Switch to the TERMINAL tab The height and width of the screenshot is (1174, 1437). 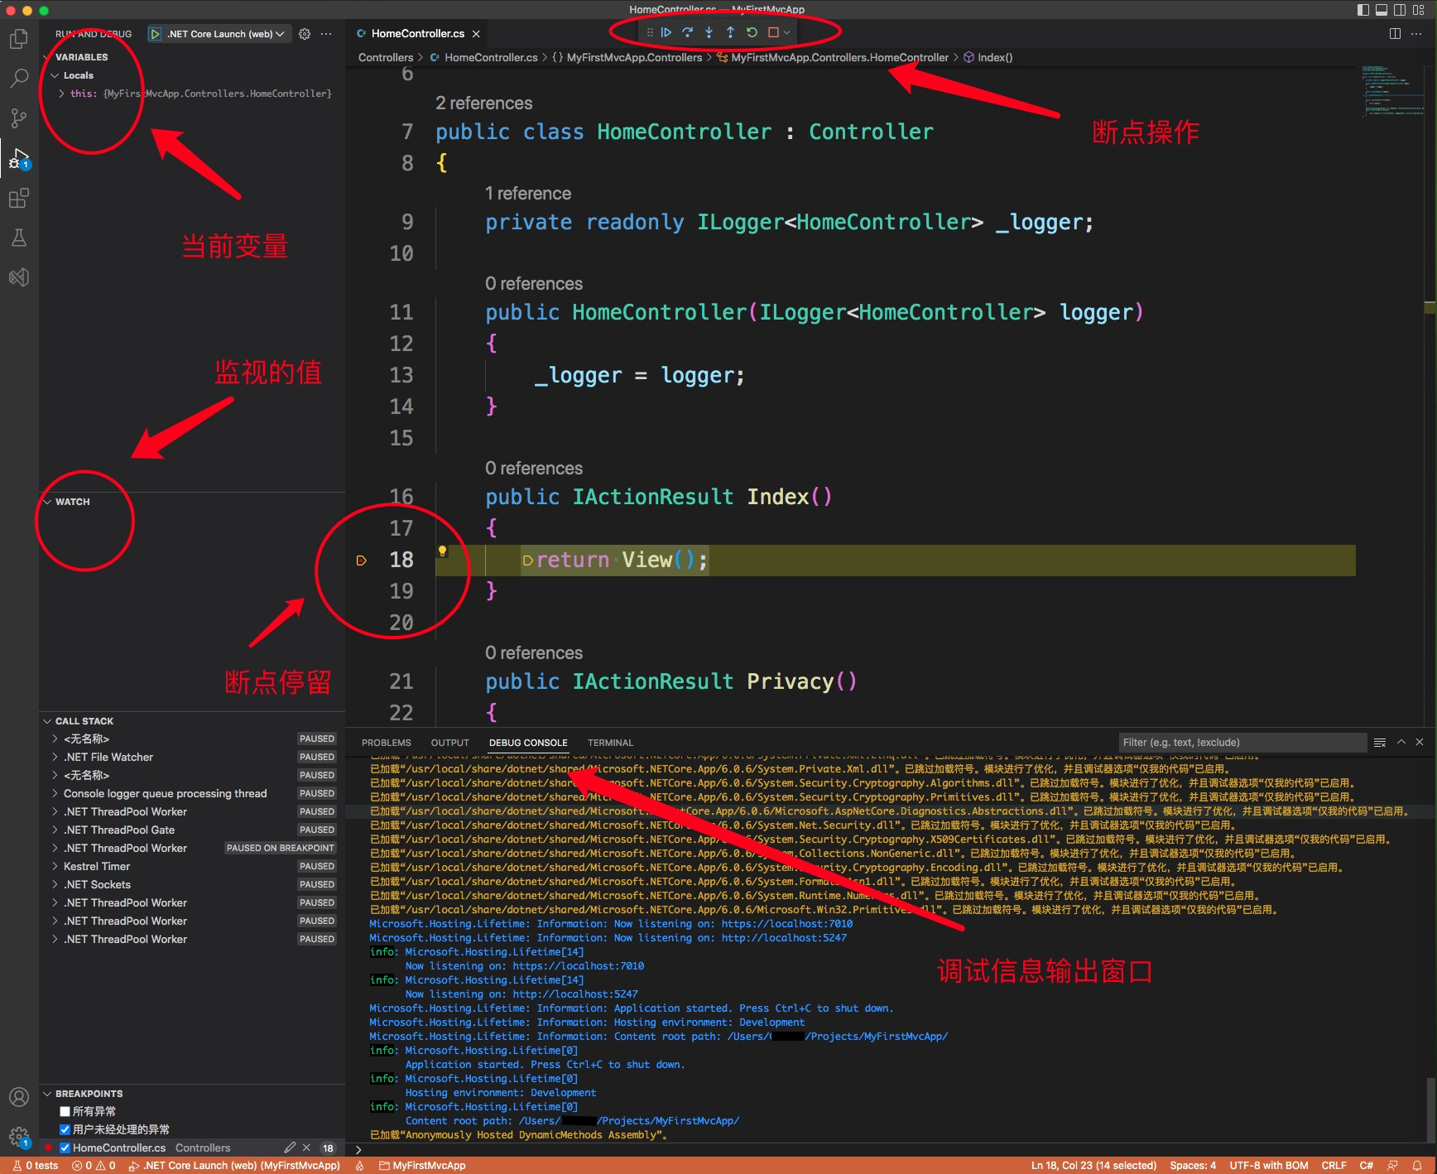coord(610,743)
